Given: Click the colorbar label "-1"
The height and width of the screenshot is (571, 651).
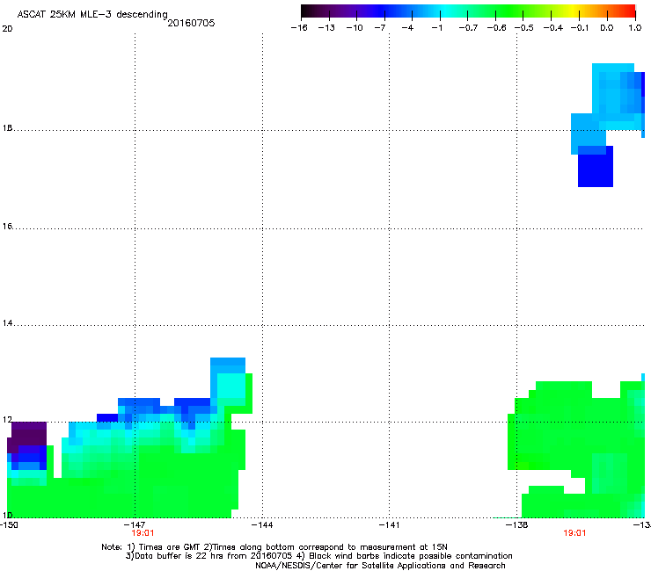Looking at the screenshot, I should pos(436,28).
